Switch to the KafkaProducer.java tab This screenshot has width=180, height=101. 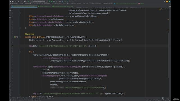click(44, 6)
